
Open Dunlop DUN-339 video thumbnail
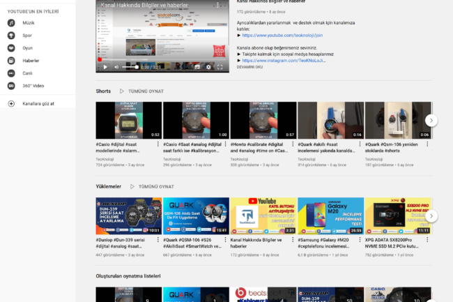pyautogui.click(x=129, y=216)
